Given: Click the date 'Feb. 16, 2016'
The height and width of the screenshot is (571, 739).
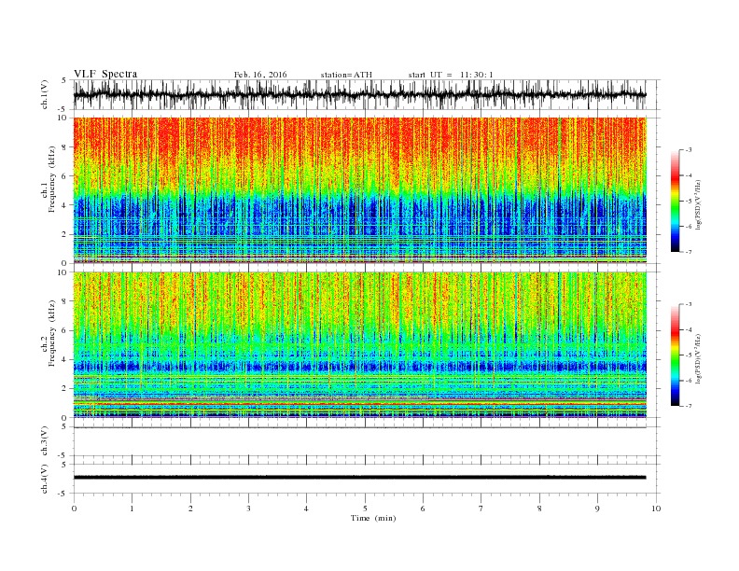Looking at the screenshot, I should tap(260, 75).
